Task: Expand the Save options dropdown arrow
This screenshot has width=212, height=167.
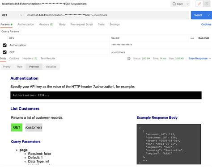Action: [188, 4]
